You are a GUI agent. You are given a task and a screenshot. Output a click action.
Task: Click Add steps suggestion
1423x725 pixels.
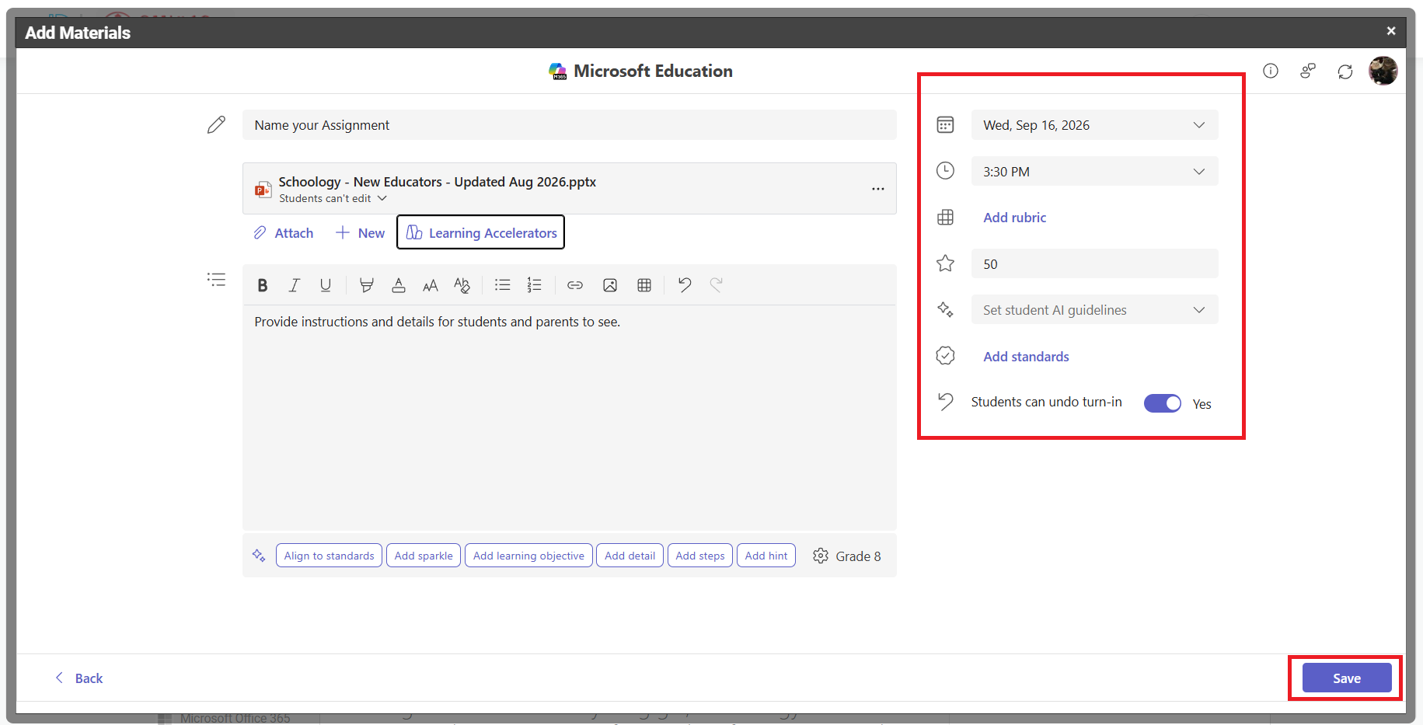pyautogui.click(x=700, y=556)
